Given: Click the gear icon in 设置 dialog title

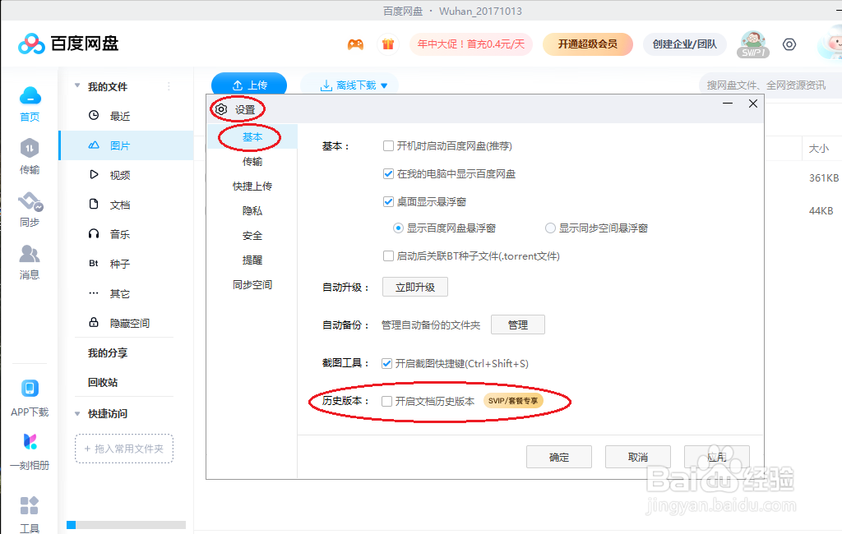Looking at the screenshot, I should 220,109.
